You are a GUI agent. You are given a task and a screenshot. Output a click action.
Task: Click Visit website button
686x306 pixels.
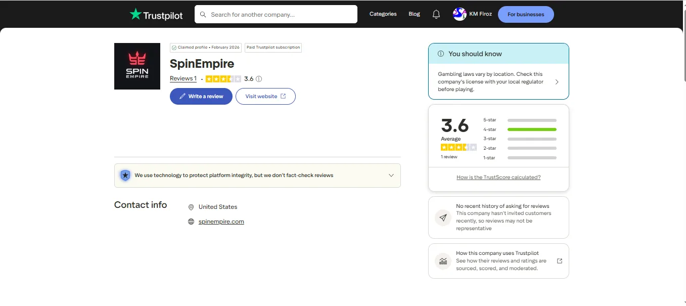[265, 96]
